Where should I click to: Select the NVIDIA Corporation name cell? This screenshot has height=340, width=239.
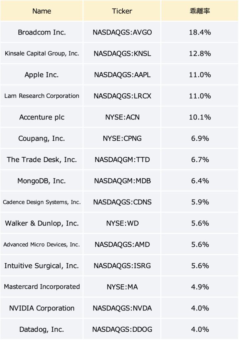[42, 308]
